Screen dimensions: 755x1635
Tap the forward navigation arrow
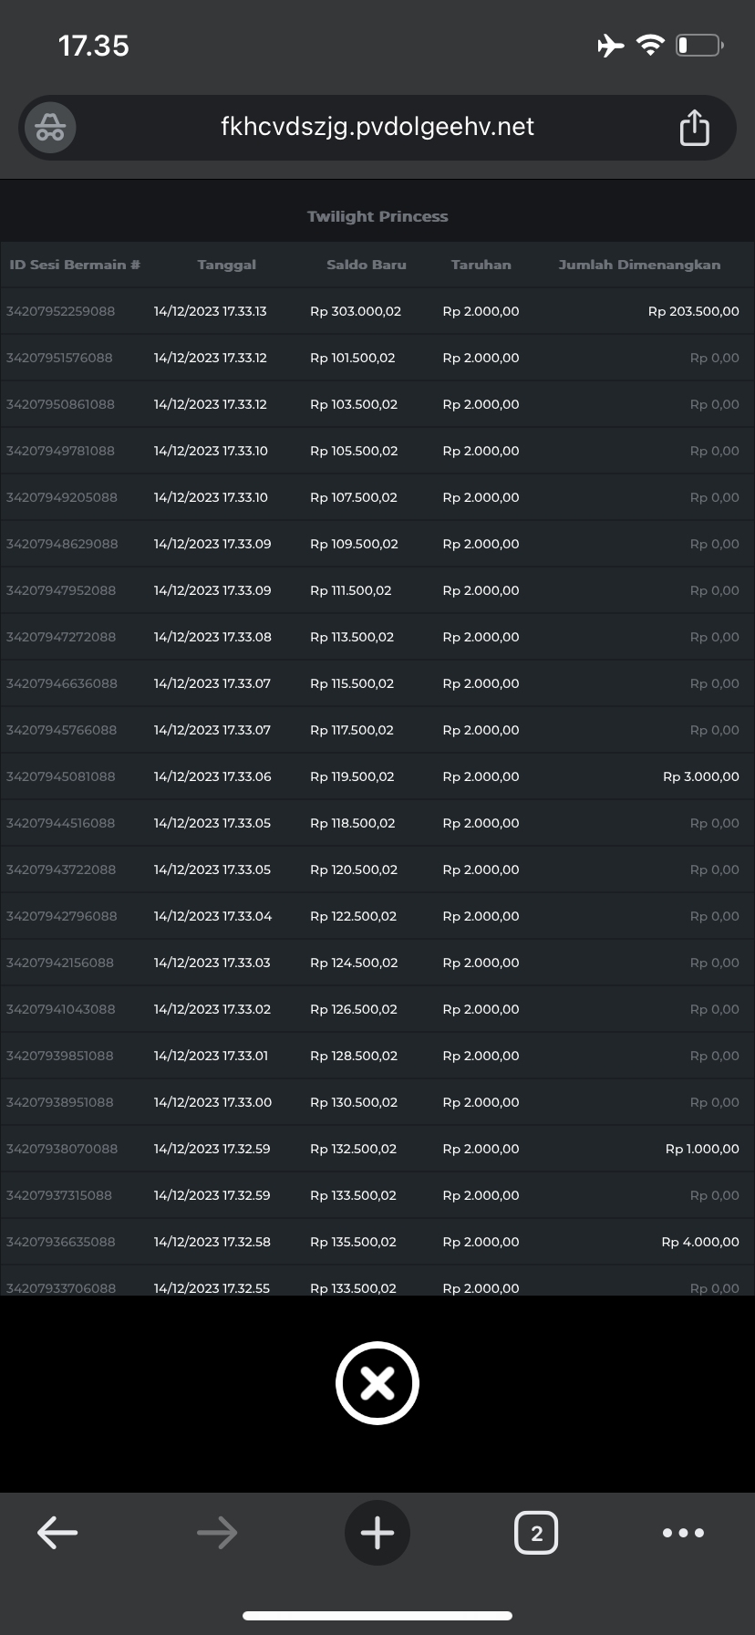tap(217, 1533)
